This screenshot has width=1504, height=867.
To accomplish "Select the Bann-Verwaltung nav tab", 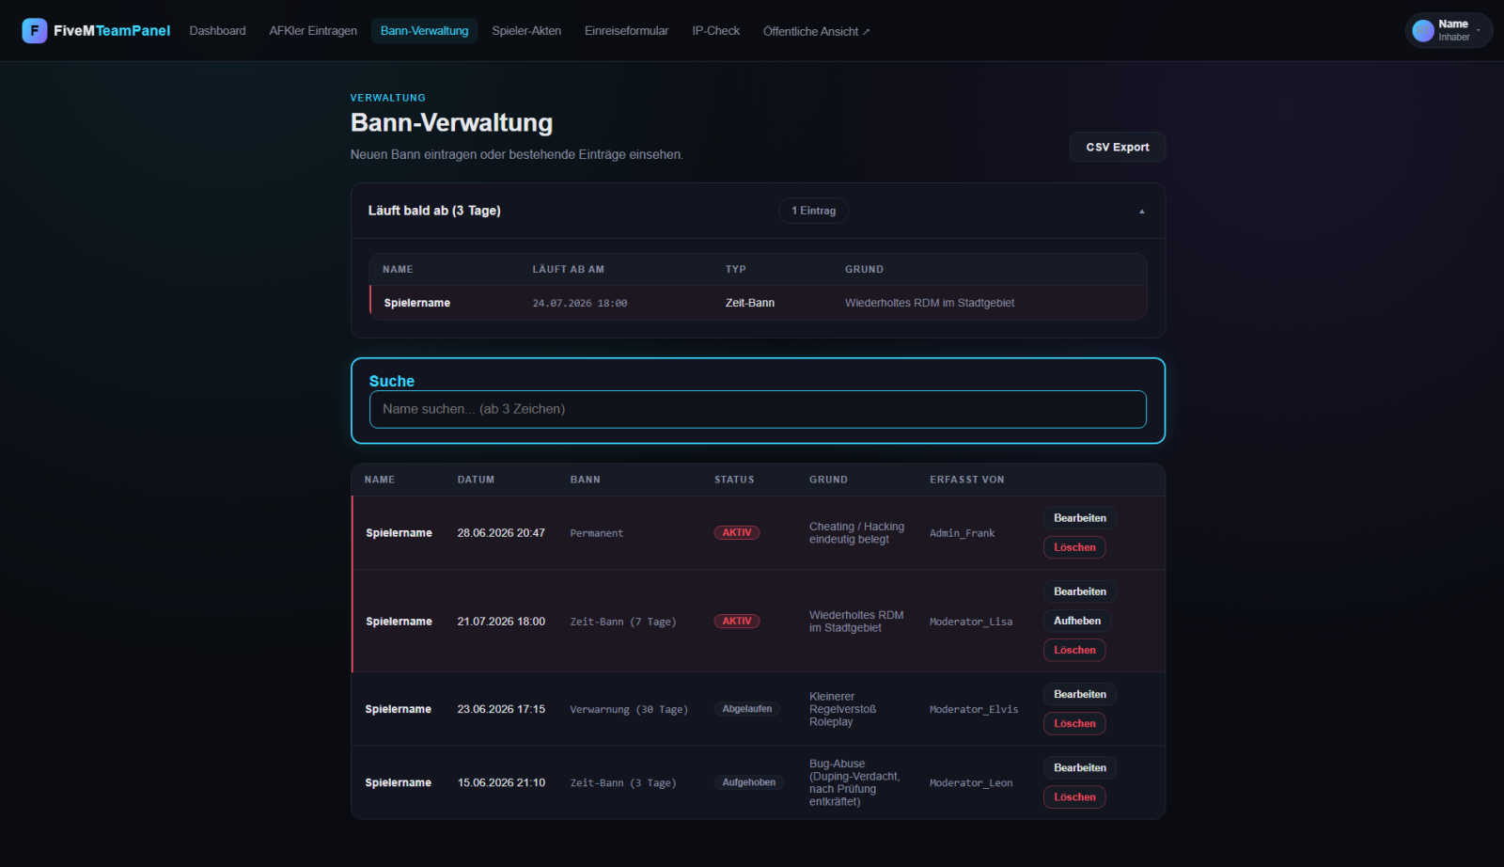I will 424,31.
